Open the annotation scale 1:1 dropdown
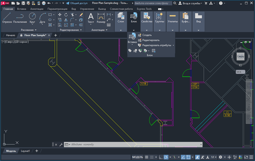This screenshot has width=255, height=161. [x=214, y=157]
